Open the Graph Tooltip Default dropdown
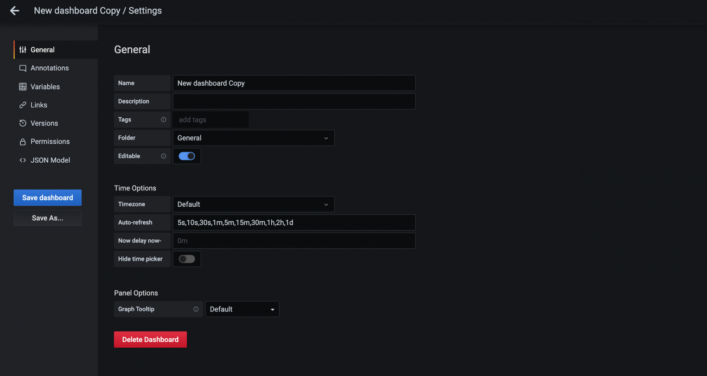The width and height of the screenshot is (707, 376). [242, 309]
